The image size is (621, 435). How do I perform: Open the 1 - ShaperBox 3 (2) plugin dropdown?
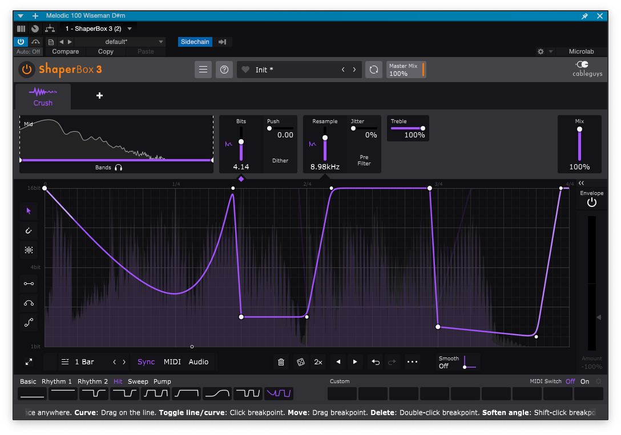point(99,29)
